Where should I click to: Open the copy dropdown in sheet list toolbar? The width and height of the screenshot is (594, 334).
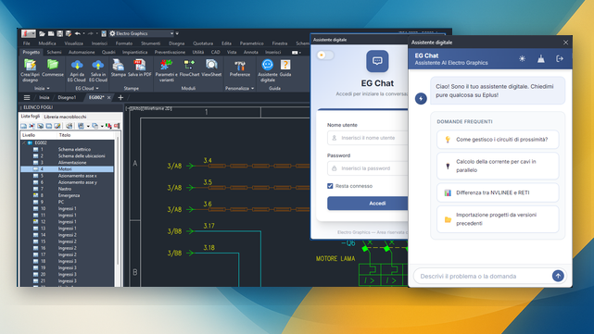coord(102,126)
